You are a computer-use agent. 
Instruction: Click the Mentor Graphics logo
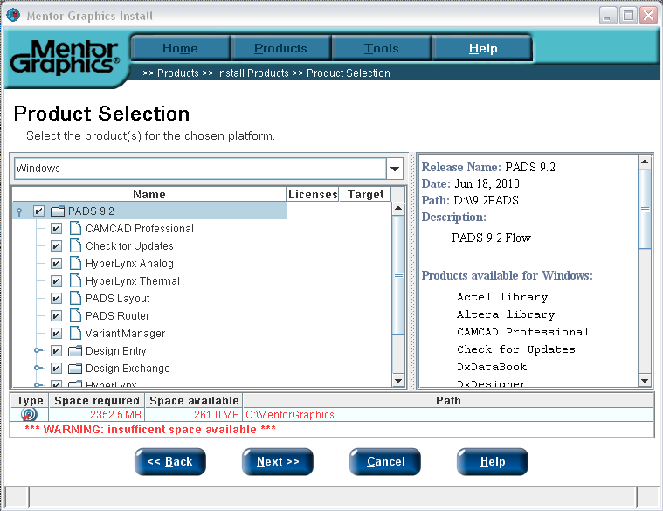tap(65, 57)
